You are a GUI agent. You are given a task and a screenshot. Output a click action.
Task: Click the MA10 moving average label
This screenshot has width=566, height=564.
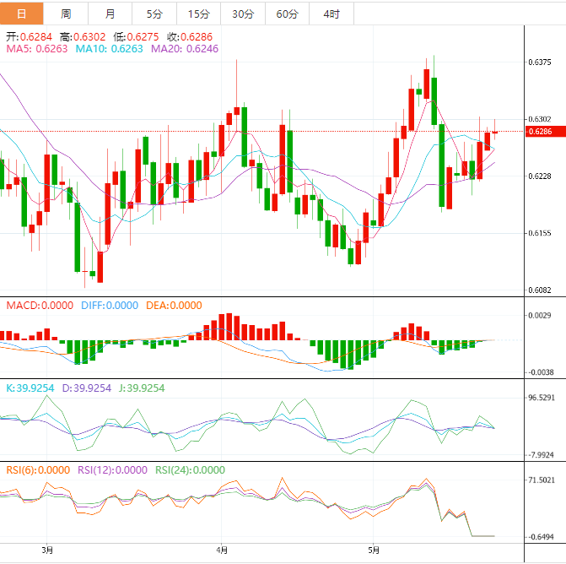click(x=108, y=50)
